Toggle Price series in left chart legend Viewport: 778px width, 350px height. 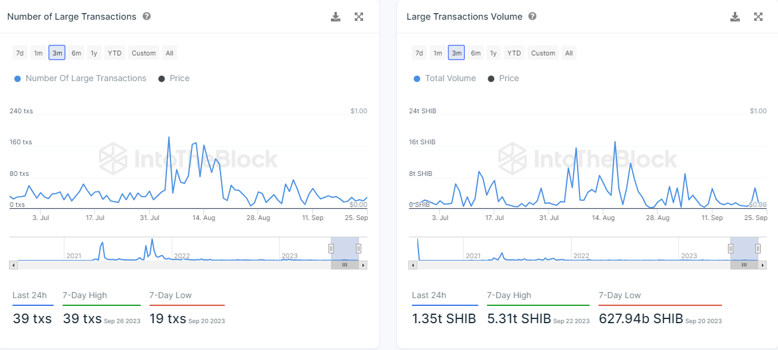pyautogui.click(x=173, y=78)
